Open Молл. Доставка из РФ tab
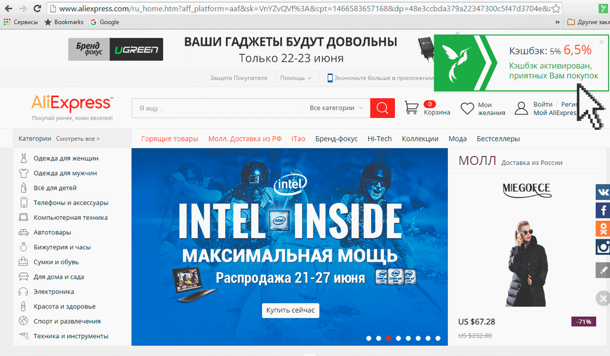The height and width of the screenshot is (356, 610). (245, 139)
